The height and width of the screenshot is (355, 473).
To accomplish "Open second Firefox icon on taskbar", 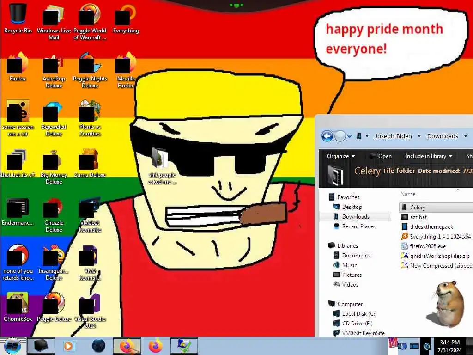I will pos(155,346).
